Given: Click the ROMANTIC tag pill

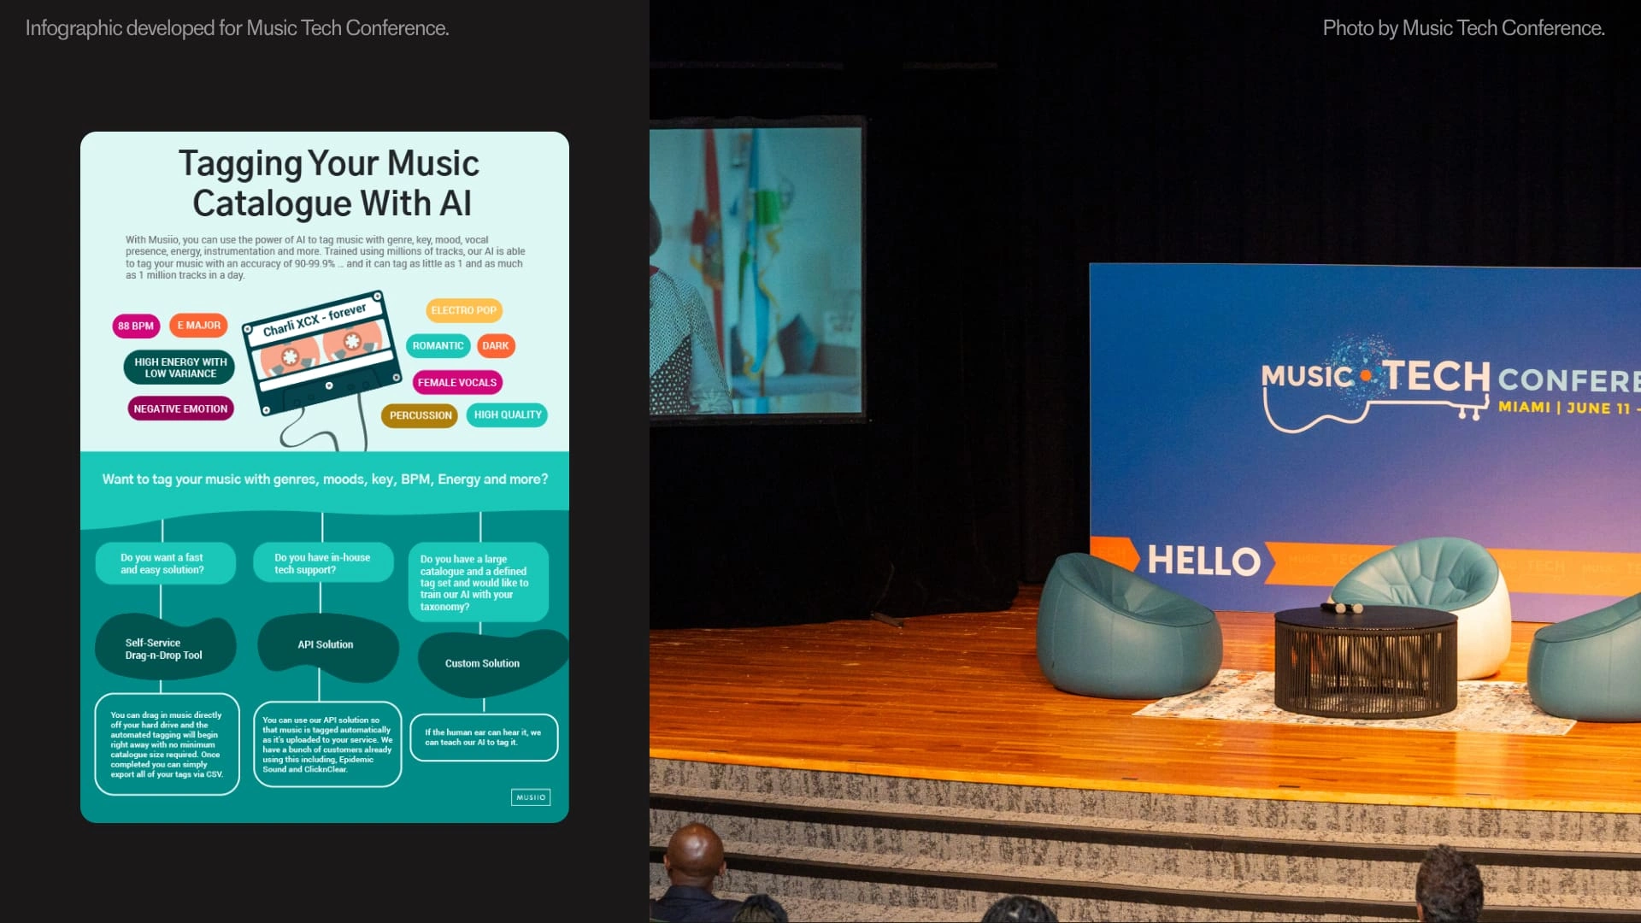Looking at the screenshot, I should tap(438, 346).
